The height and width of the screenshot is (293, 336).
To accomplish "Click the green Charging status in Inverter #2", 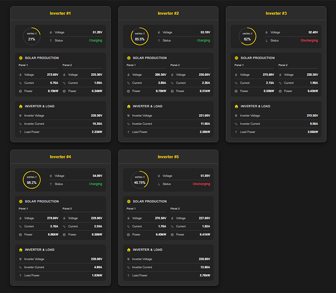I will click(203, 41).
